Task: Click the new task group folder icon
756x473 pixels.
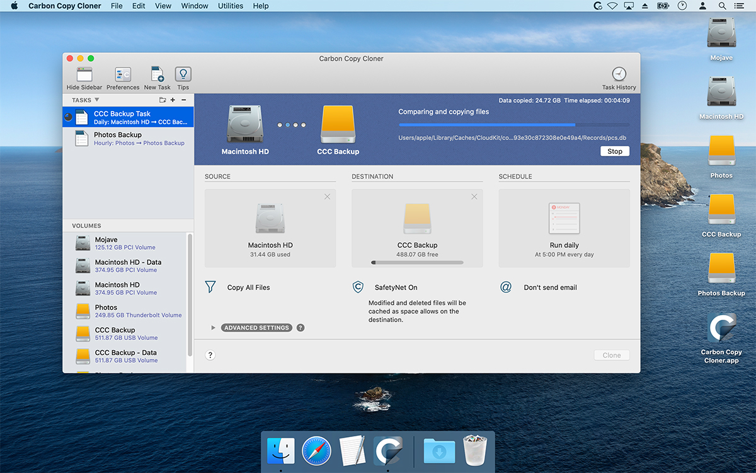Action: [163, 100]
